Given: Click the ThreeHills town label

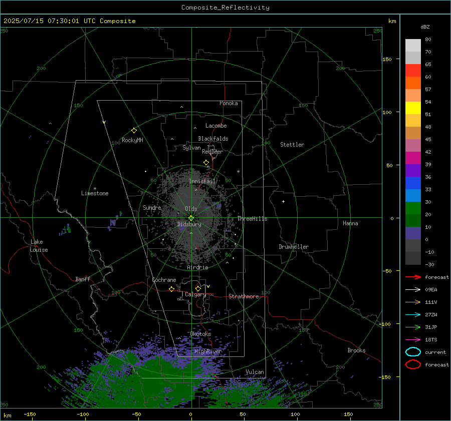Looking at the screenshot, I should click(x=252, y=219).
